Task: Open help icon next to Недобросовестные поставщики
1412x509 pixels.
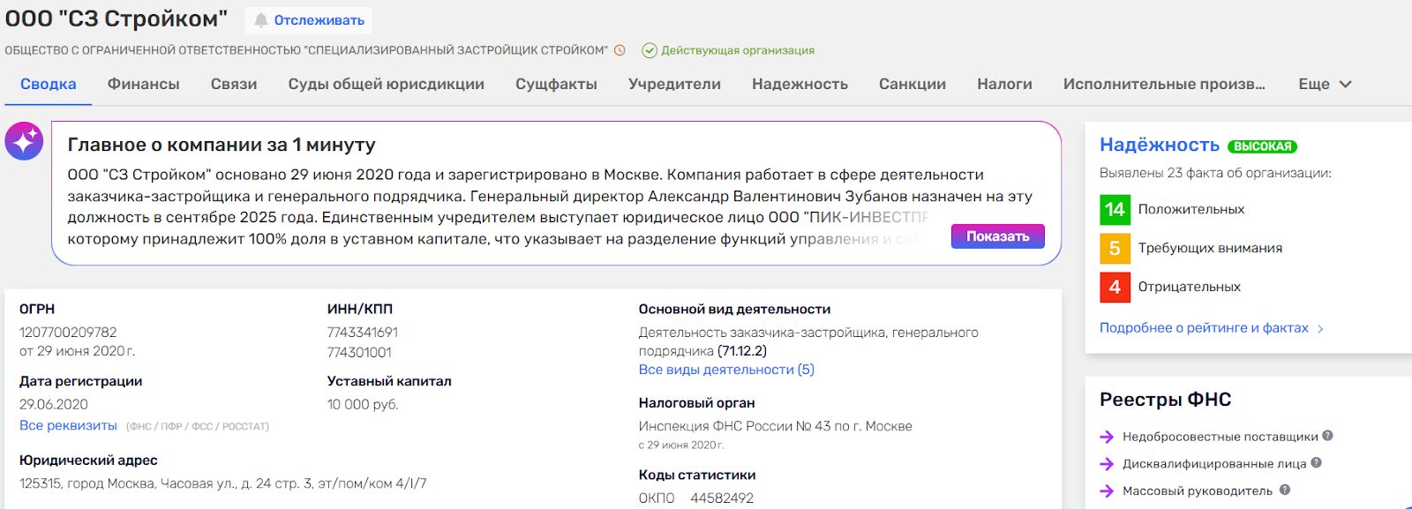Action: click(1327, 436)
